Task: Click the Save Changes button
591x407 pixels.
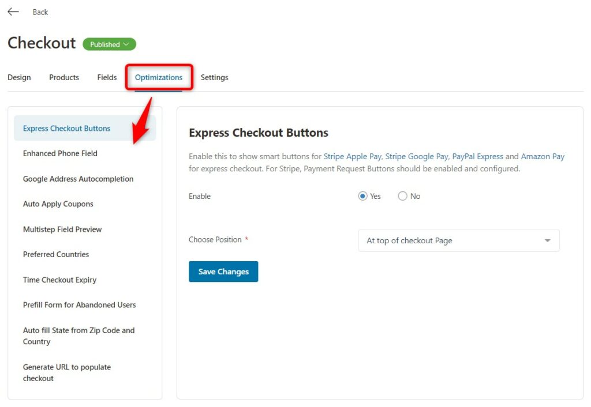Action: coord(223,272)
